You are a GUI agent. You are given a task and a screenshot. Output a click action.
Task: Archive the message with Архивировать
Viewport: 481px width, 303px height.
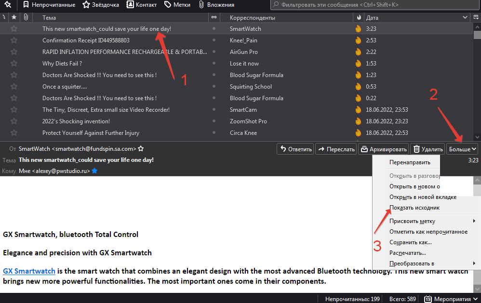click(384, 149)
